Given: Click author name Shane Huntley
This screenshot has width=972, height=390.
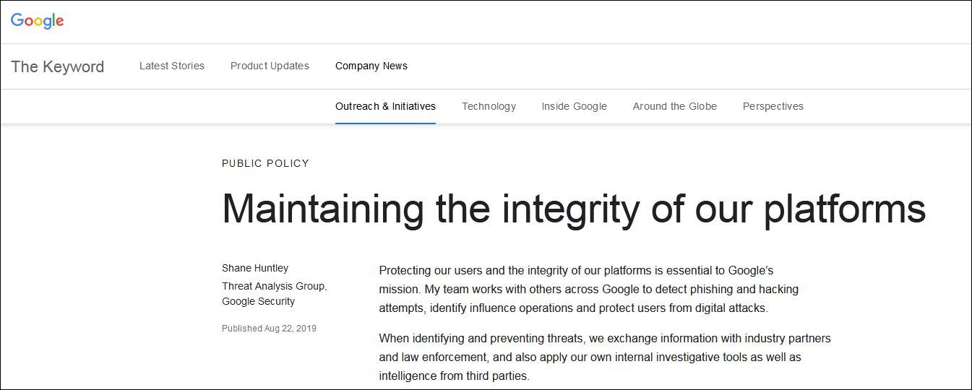Looking at the screenshot, I should [x=255, y=268].
